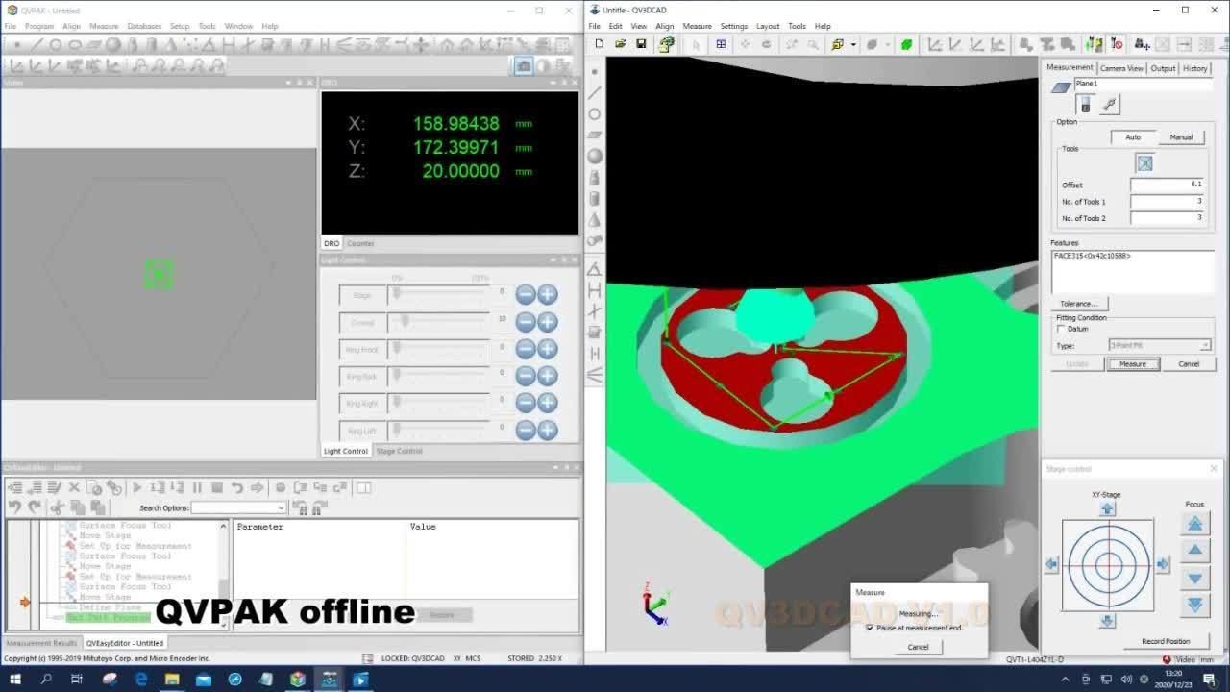This screenshot has width=1230, height=692.
Task: Cancel the Measuring dialog
Action: click(x=918, y=647)
